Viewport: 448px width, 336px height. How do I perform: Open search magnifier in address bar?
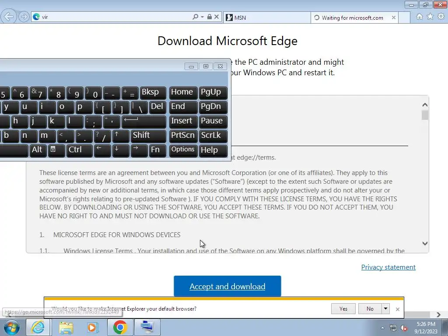tap(196, 17)
